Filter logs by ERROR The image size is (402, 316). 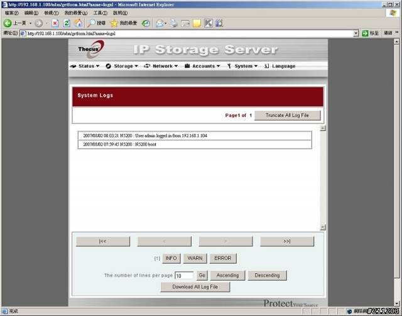pyautogui.click(x=223, y=259)
